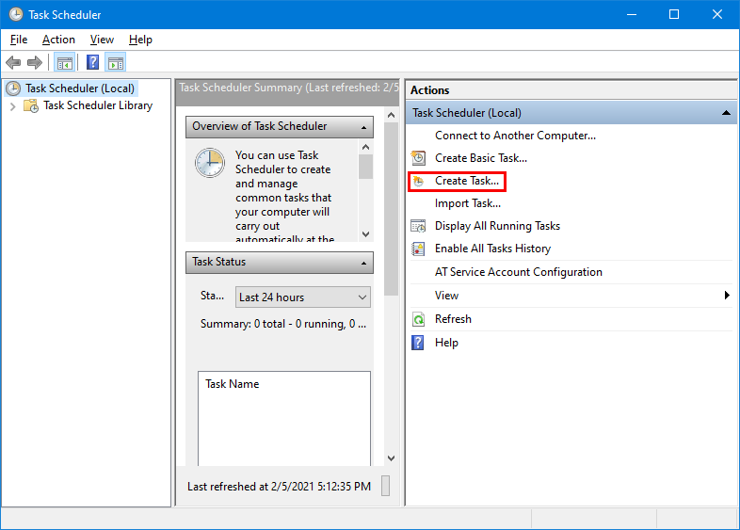Click the large clock icon in Overview
Screen dimensions: 740x530
pyautogui.click(x=210, y=163)
